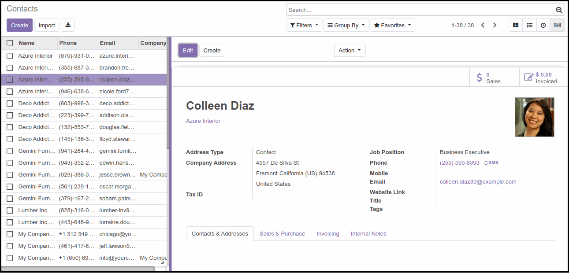Check the box for douglas.flet row
The width and height of the screenshot is (569, 273).
(x=10, y=127)
